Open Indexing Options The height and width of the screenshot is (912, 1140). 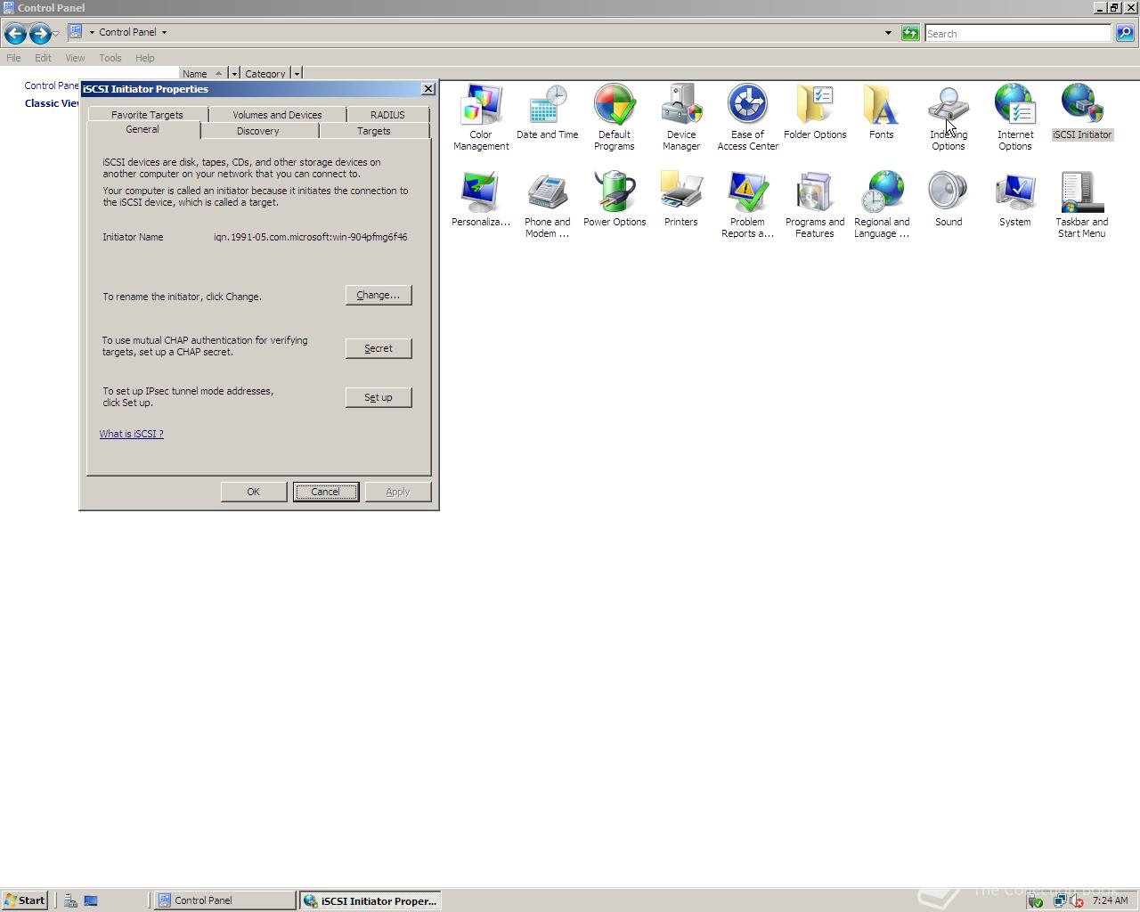click(x=949, y=118)
